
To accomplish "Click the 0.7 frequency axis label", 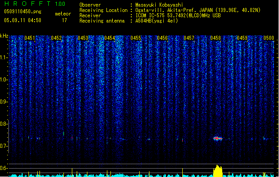I will [x=4, y=146].
